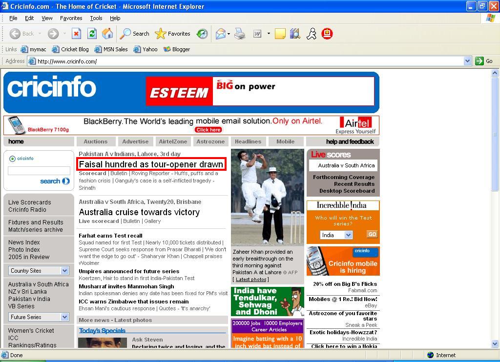The image size is (500, 362).
Task: Expand the Edit button dropdown arrow
Action: point(269,34)
